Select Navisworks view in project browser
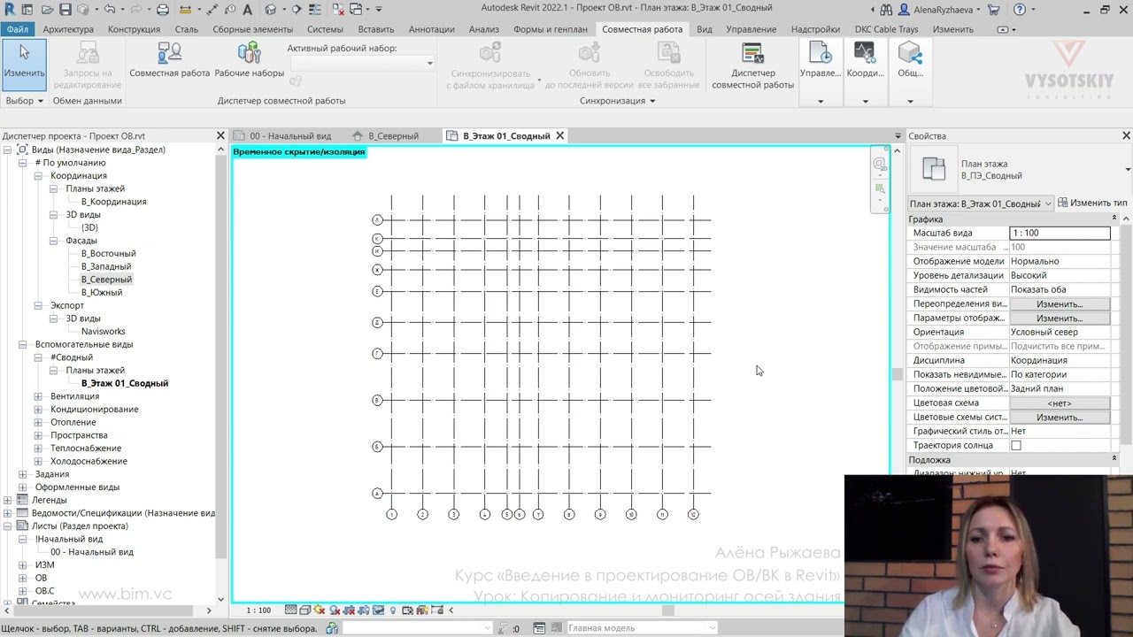Screen dimensions: 1133x637 [x=104, y=332]
